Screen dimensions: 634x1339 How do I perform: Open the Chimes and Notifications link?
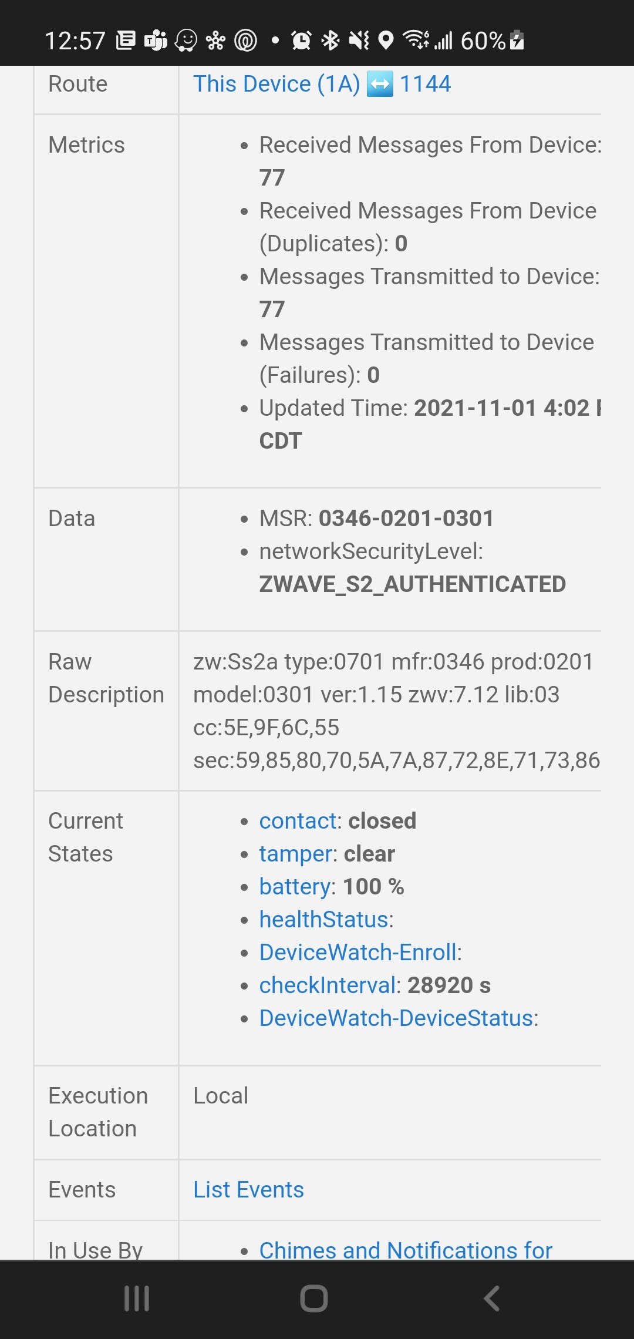point(406,1250)
